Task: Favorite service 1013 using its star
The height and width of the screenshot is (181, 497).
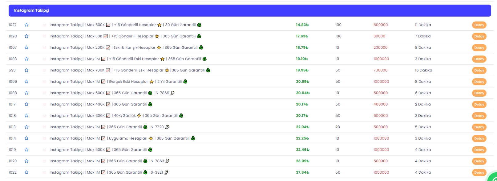Action: [x=26, y=127]
